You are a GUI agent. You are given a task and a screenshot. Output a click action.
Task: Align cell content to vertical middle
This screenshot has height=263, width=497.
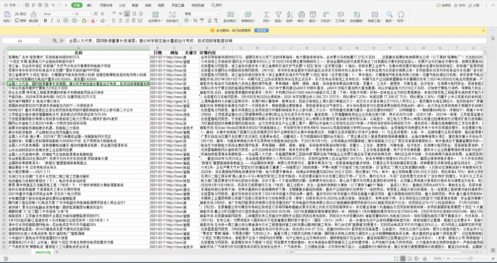point(121,14)
